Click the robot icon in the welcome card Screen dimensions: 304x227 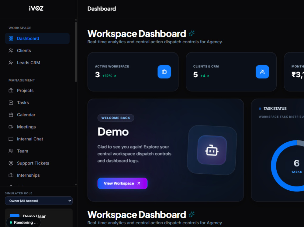pos(212,150)
